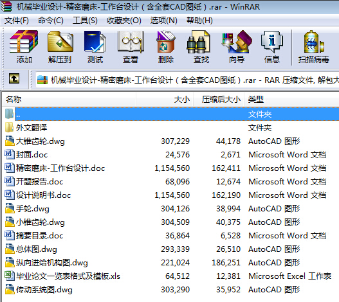Select 设计说明书.doc file name
The height and width of the screenshot is (302, 339).
44,195
